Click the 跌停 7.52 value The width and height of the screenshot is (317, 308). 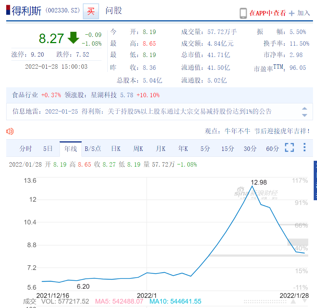[x=83, y=54]
